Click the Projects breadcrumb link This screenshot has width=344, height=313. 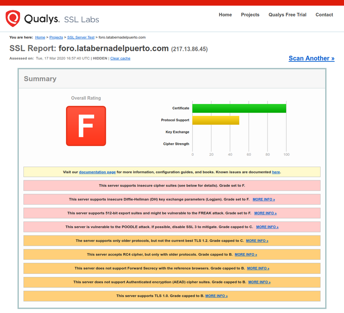click(56, 38)
